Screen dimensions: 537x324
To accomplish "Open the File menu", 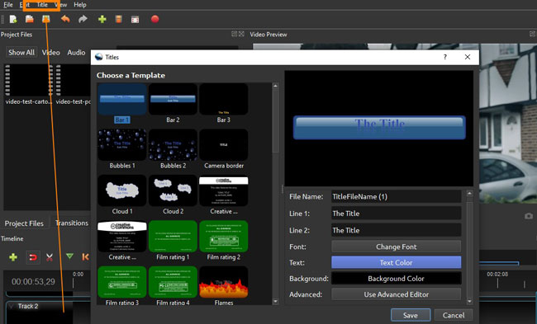I will [x=8, y=5].
